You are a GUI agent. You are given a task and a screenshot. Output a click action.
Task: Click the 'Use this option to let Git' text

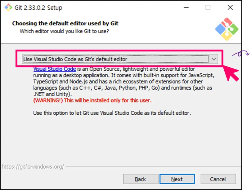[112, 113]
